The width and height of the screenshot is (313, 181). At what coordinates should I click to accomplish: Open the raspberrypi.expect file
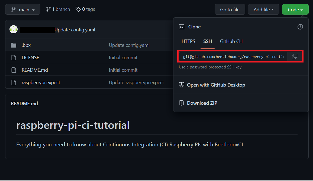coord(41,83)
